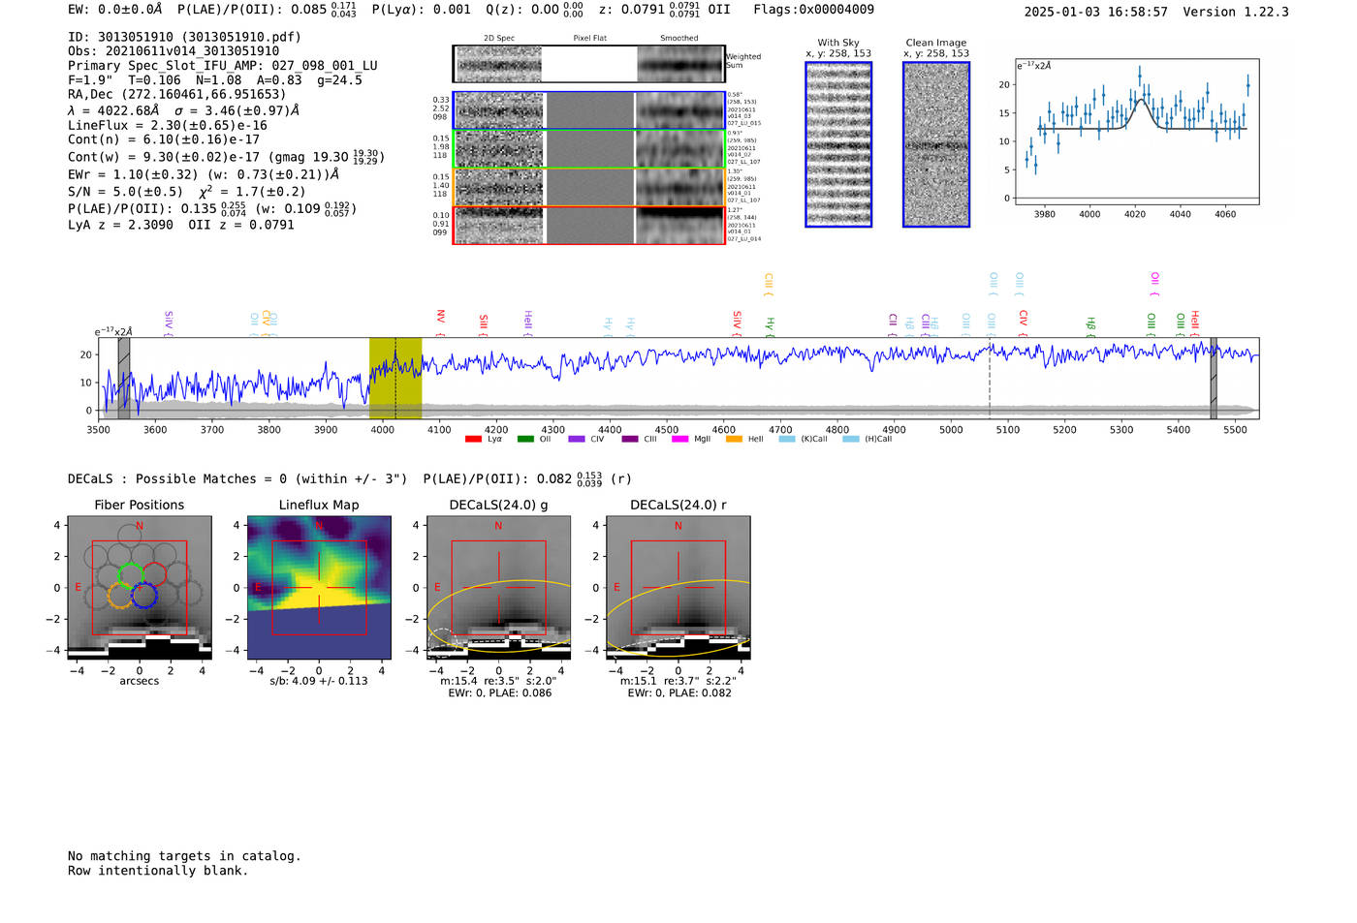Open the With Sky cutout image
The height and width of the screenshot is (923, 1357).
[x=838, y=144]
